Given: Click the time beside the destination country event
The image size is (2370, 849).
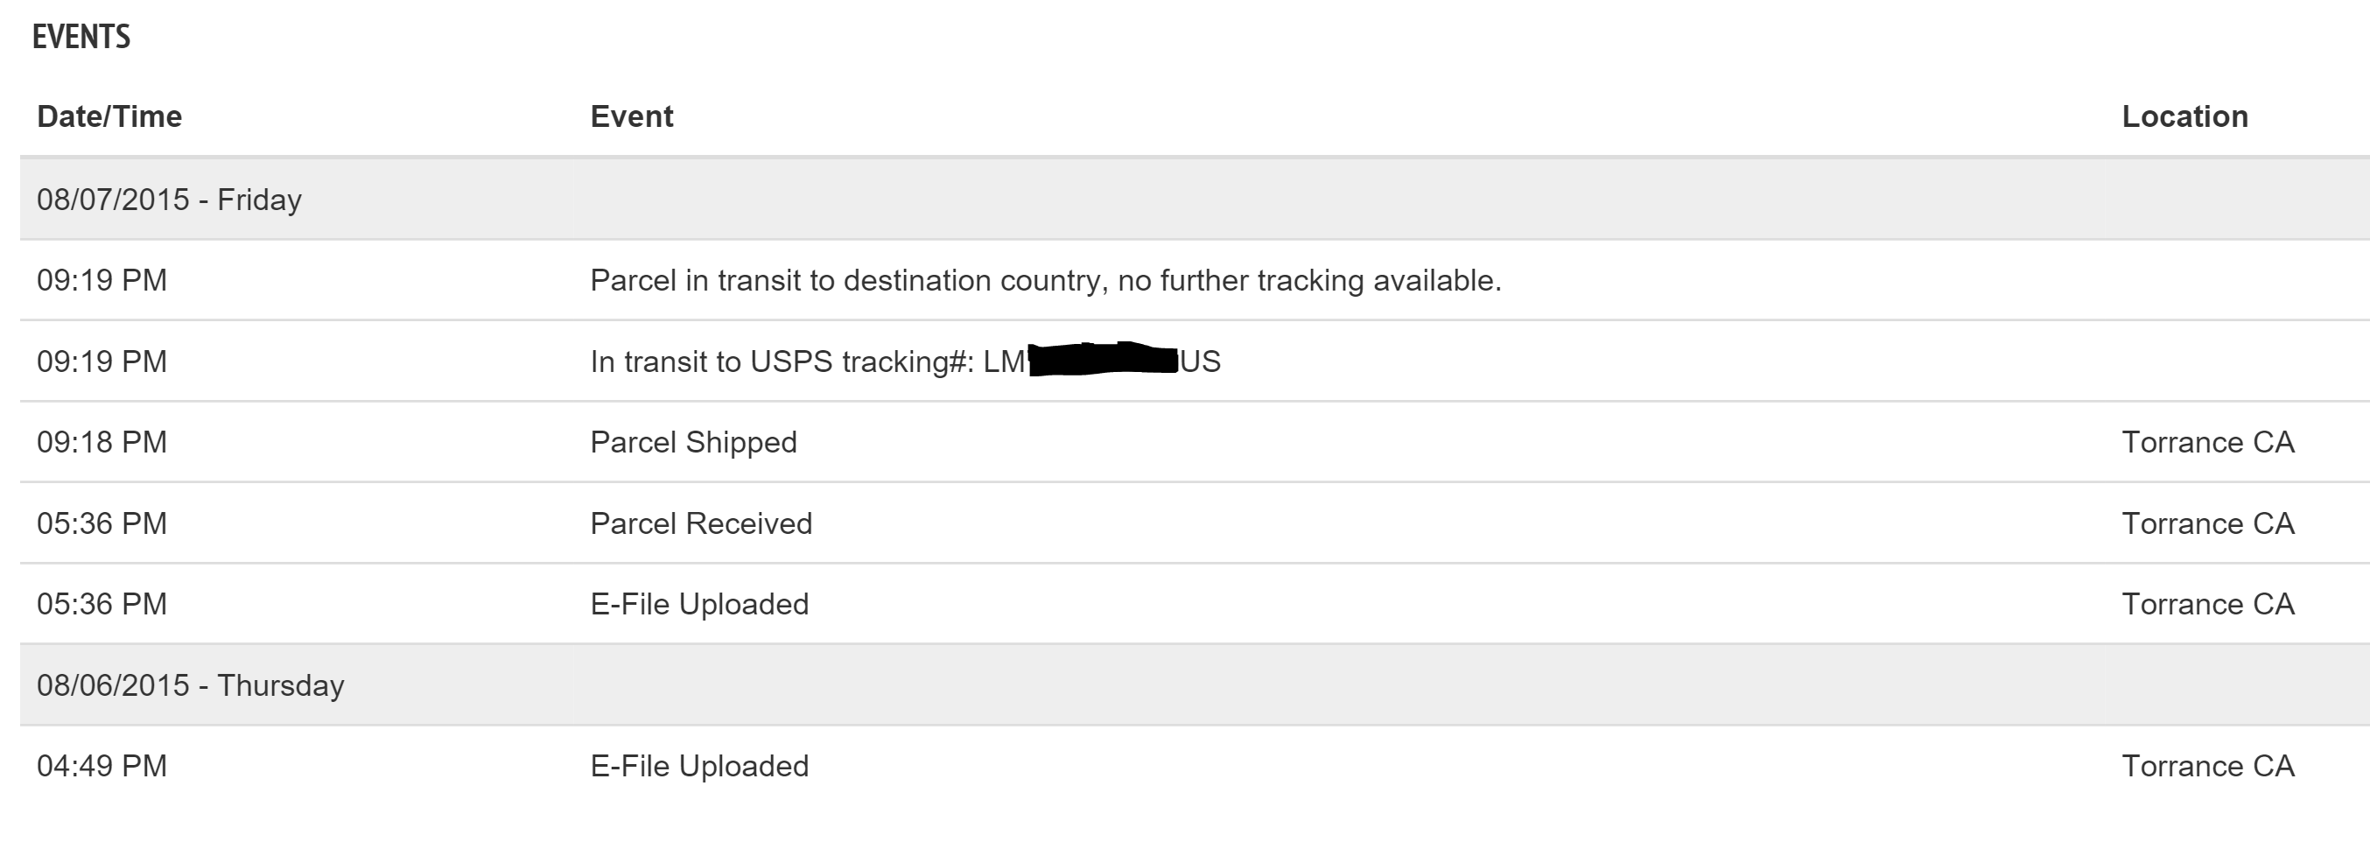Looking at the screenshot, I should tap(102, 281).
